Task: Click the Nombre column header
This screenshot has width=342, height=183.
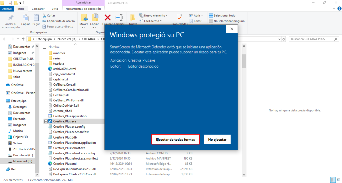Action: [54, 47]
